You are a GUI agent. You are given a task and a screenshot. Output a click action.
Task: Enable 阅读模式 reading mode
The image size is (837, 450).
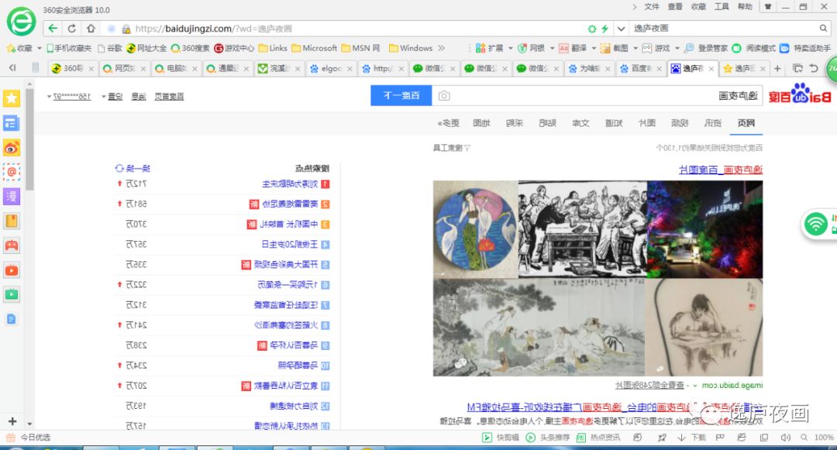point(754,48)
